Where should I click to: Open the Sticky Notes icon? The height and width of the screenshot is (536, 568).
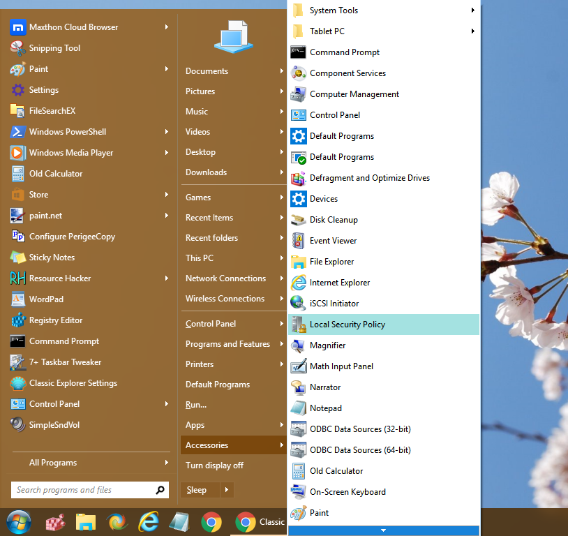[17, 258]
